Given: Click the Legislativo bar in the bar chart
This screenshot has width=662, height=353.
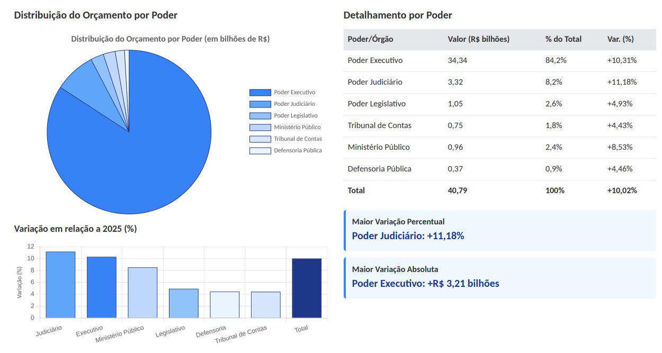Looking at the screenshot, I should click(183, 303).
